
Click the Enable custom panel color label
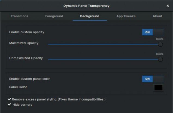(x=29, y=79)
